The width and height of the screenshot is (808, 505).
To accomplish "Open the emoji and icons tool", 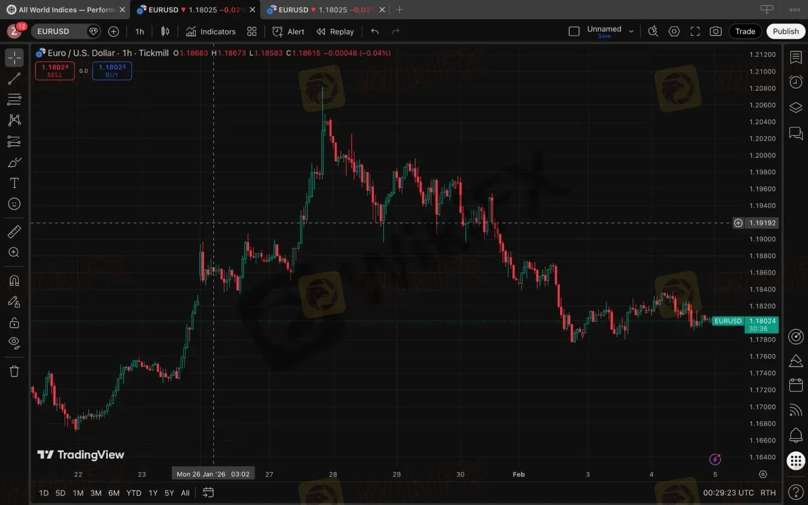I will pyautogui.click(x=15, y=204).
